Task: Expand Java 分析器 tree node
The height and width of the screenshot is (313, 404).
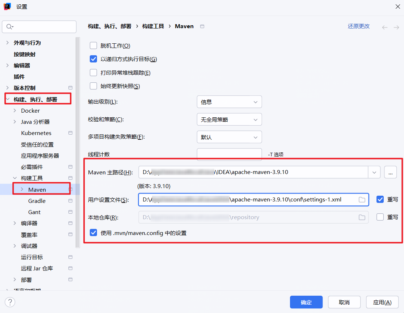Action: coord(15,122)
